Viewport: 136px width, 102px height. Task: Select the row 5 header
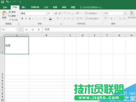(x=2, y=84)
